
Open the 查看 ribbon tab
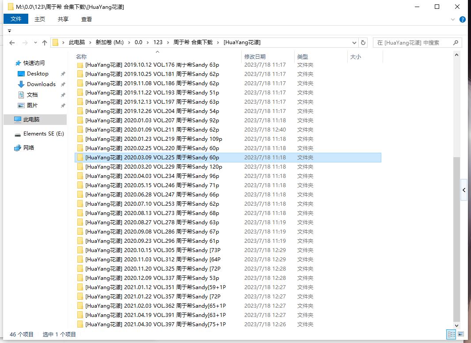click(87, 19)
